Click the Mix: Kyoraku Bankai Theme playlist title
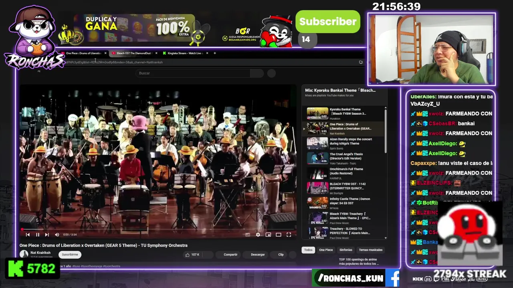The height and width of the screenshot is (288, 513). tap(340, 90)
